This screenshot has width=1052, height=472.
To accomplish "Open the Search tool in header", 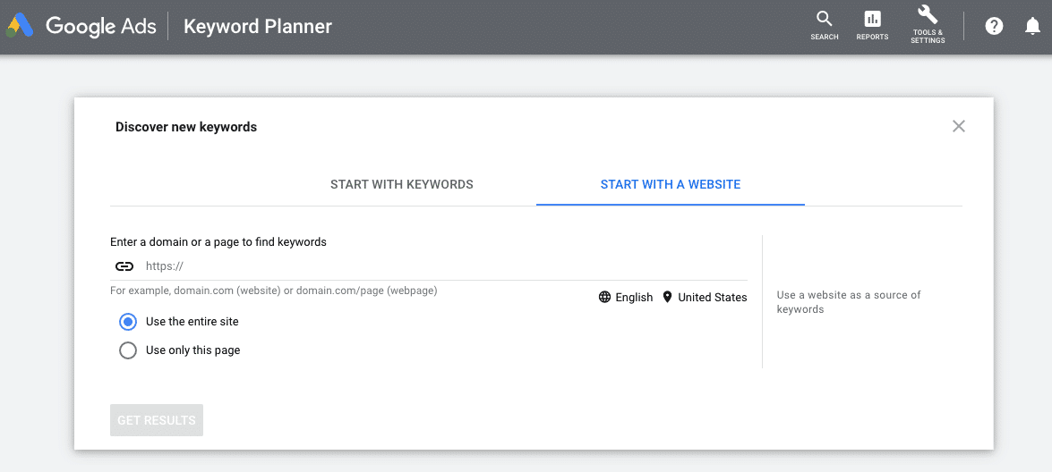I will 824,26.
